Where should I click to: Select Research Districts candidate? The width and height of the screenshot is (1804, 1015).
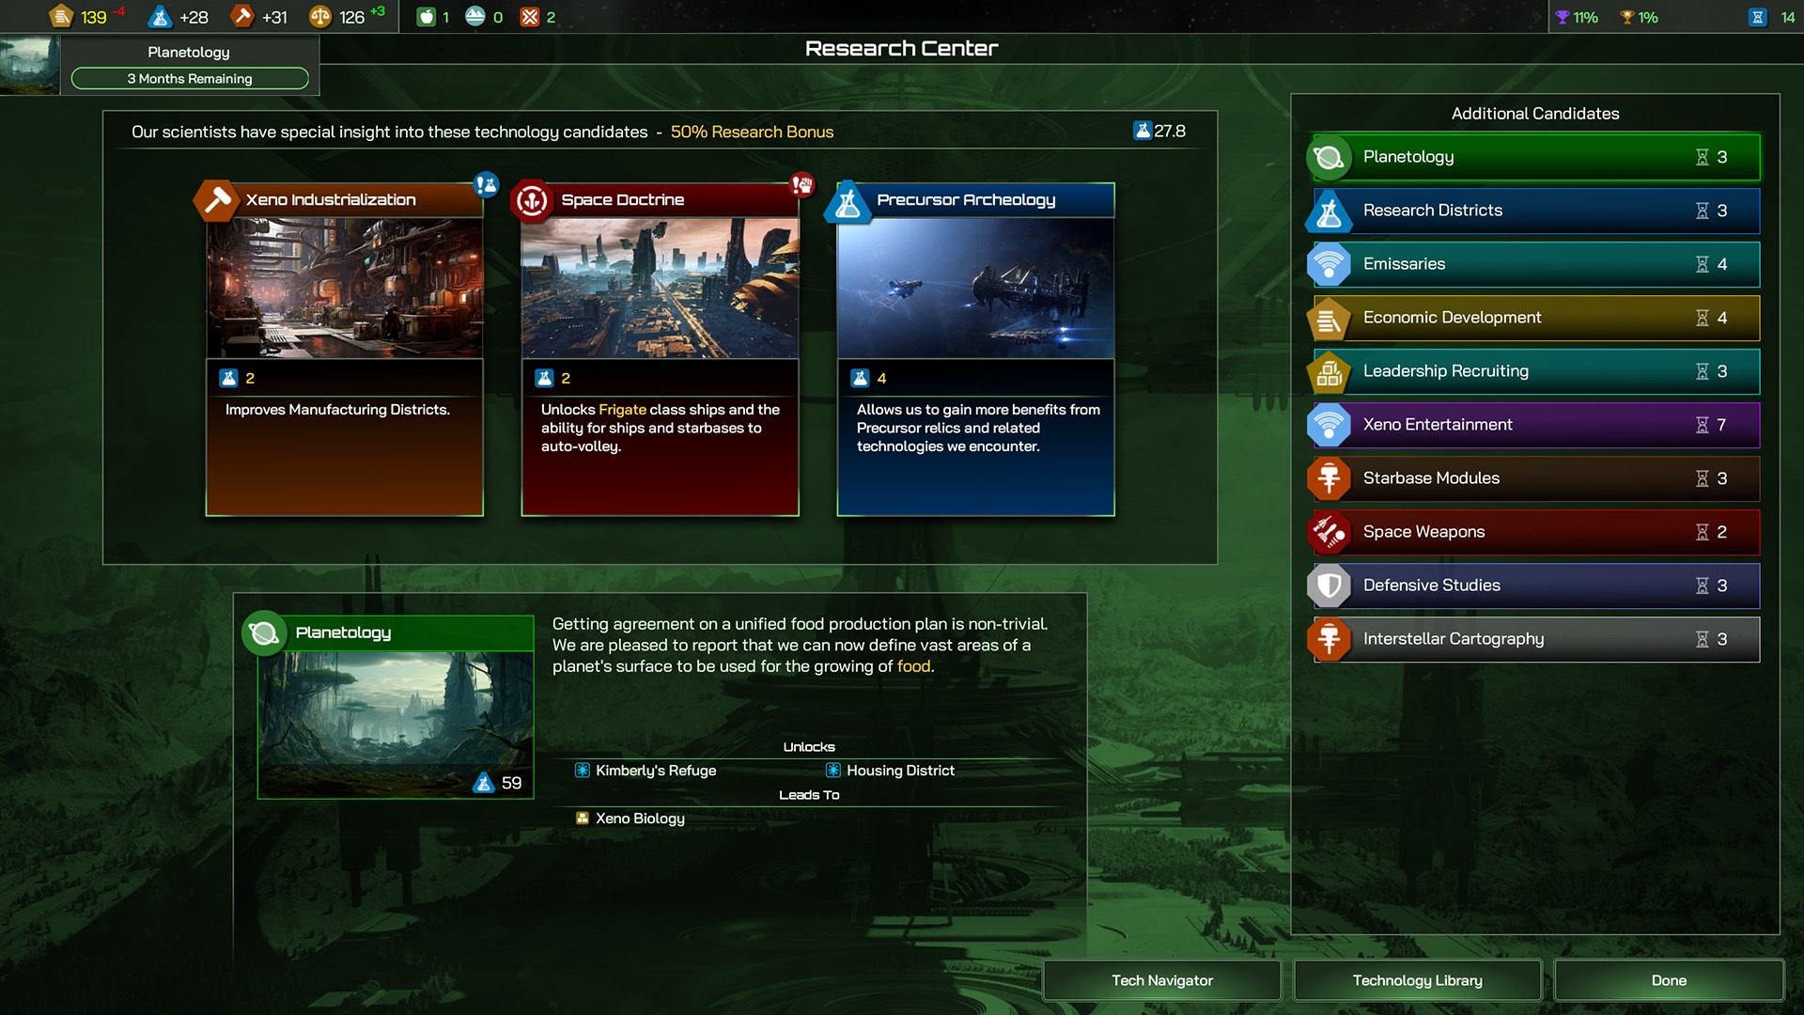[1535, 211]
